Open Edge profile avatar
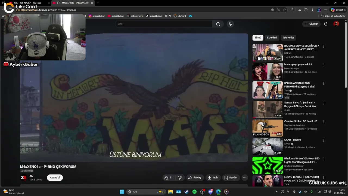 pos(319,10)
